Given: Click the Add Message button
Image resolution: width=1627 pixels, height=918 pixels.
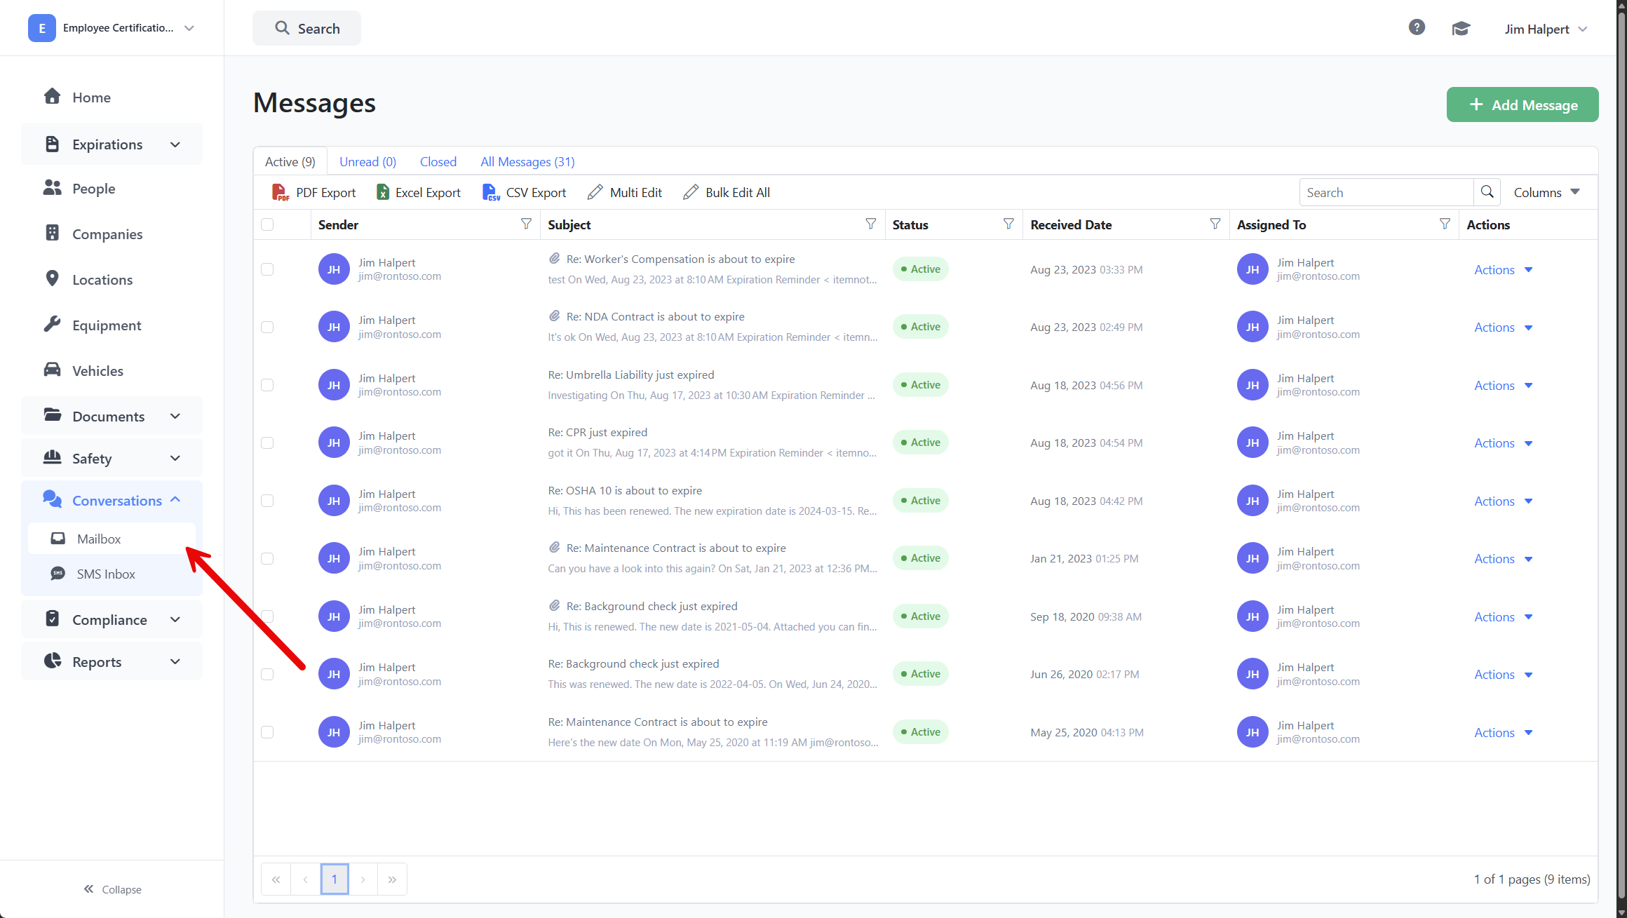Looking at the screenshot, I should point(1522,104).
